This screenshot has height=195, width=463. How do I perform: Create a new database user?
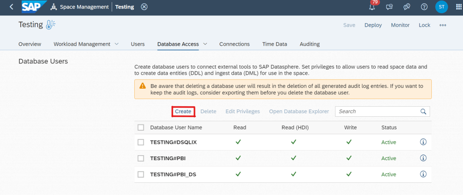pos(183,111)
